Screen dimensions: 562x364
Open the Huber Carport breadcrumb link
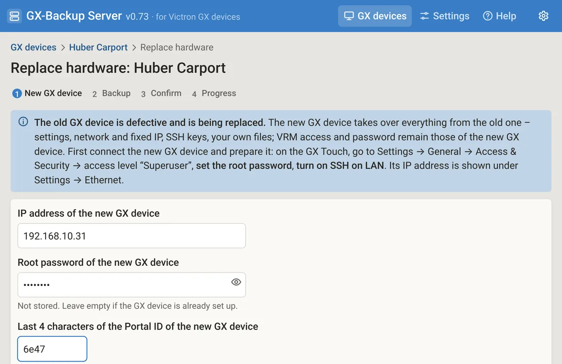click(98, 47)
